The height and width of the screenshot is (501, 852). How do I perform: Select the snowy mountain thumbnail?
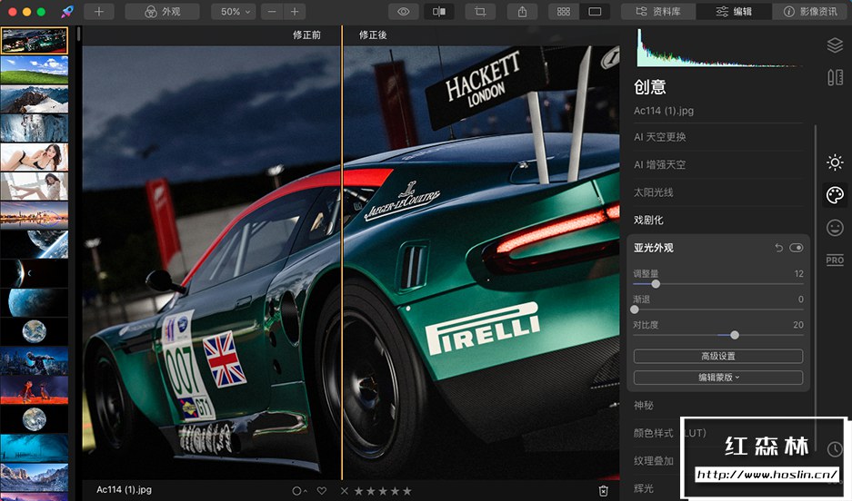click(35, 99)
